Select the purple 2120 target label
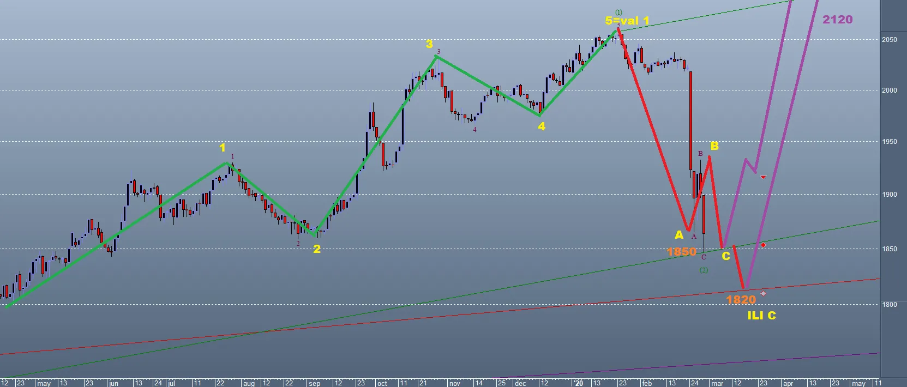Viewport: 907px width, 387px height. [x=837, y=20]
